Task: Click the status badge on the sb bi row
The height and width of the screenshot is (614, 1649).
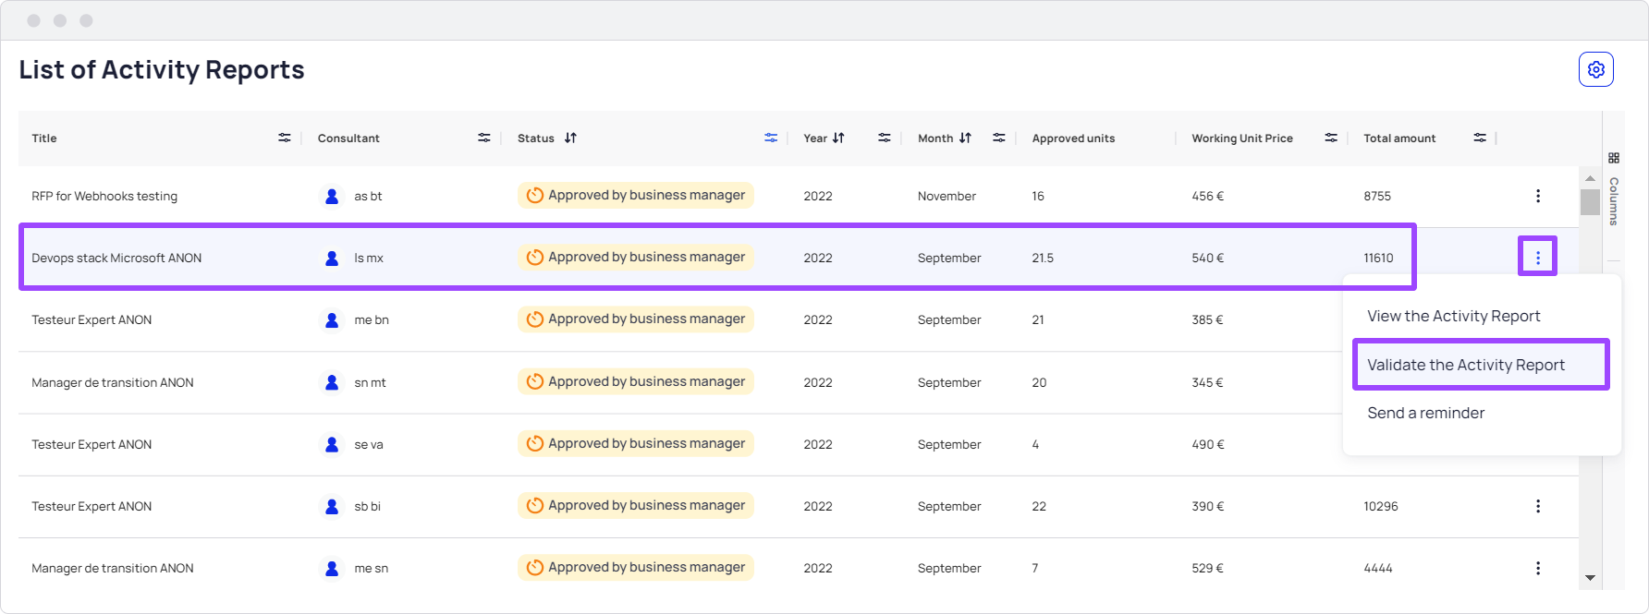Action: 636,505
